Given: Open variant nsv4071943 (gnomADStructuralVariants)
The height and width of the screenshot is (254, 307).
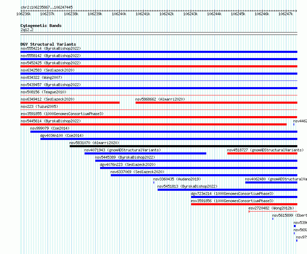Looking at the screenshot, I should [122, 150].
